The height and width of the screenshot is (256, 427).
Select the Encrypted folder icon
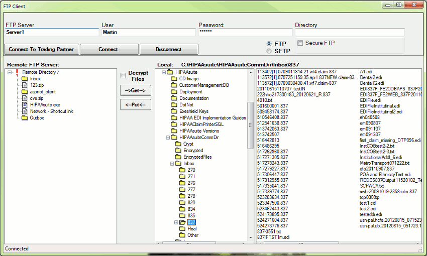pos(178,151)
